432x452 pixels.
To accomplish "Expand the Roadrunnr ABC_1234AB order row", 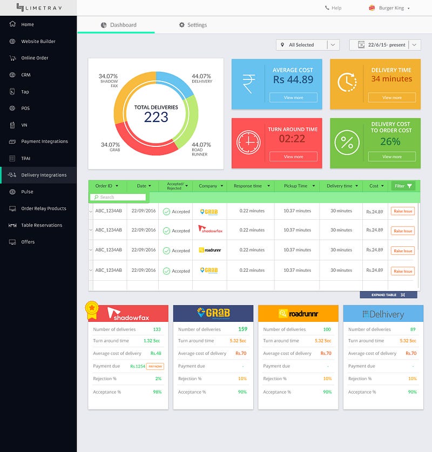I will click(91, 250).
